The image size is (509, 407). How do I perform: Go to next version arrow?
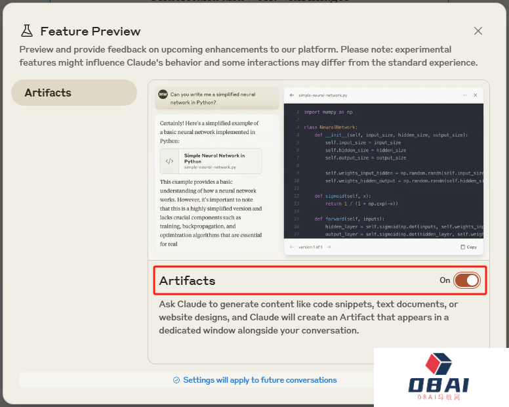[x=329, y=247]
